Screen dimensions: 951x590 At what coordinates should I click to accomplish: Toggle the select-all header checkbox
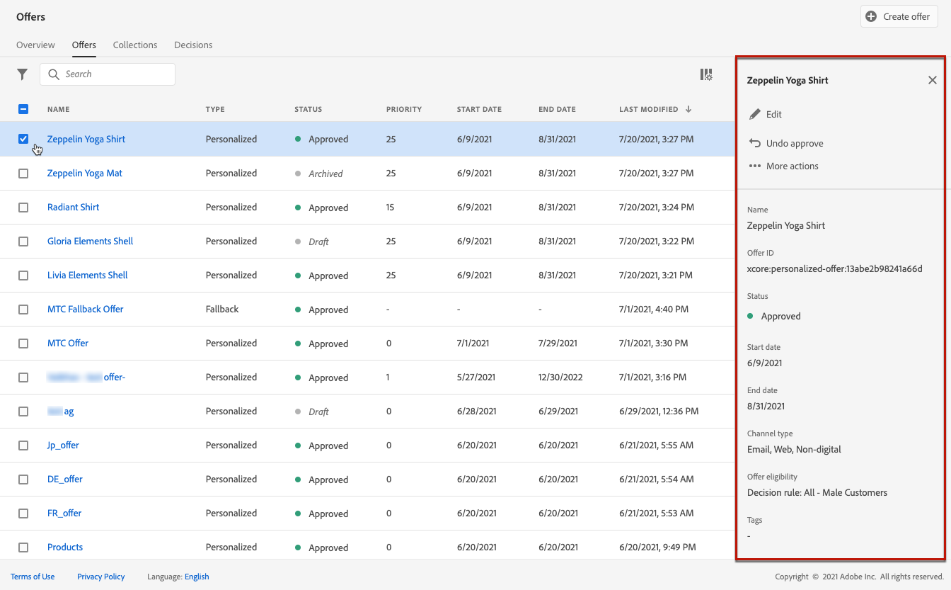coord(23,109)
